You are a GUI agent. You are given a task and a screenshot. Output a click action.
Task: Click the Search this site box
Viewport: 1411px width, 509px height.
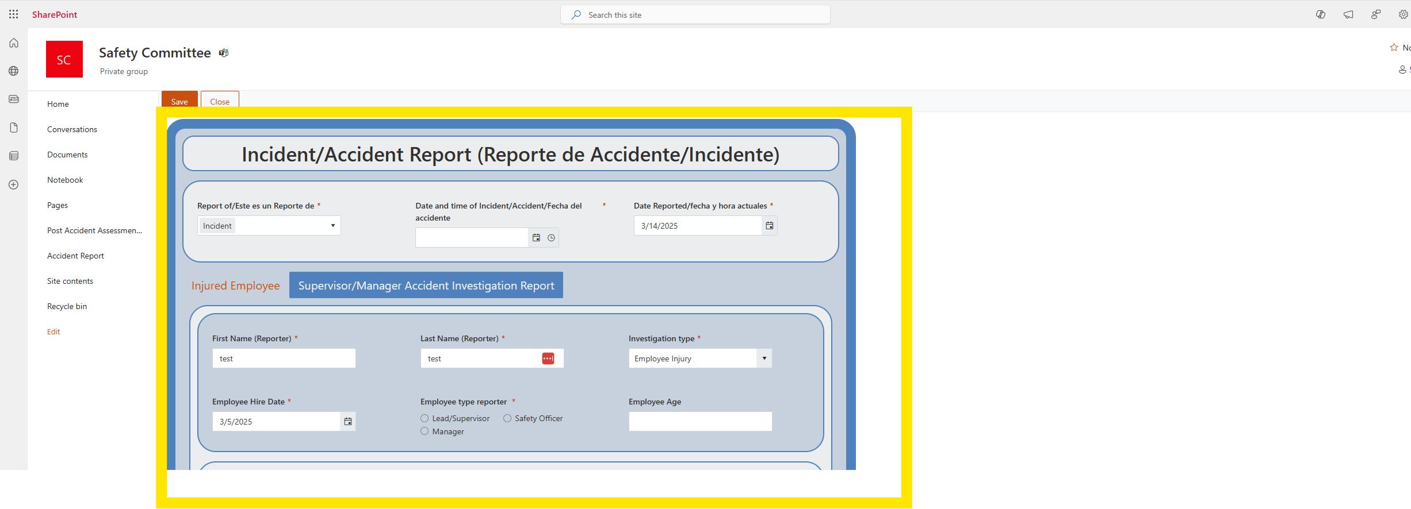695,15
